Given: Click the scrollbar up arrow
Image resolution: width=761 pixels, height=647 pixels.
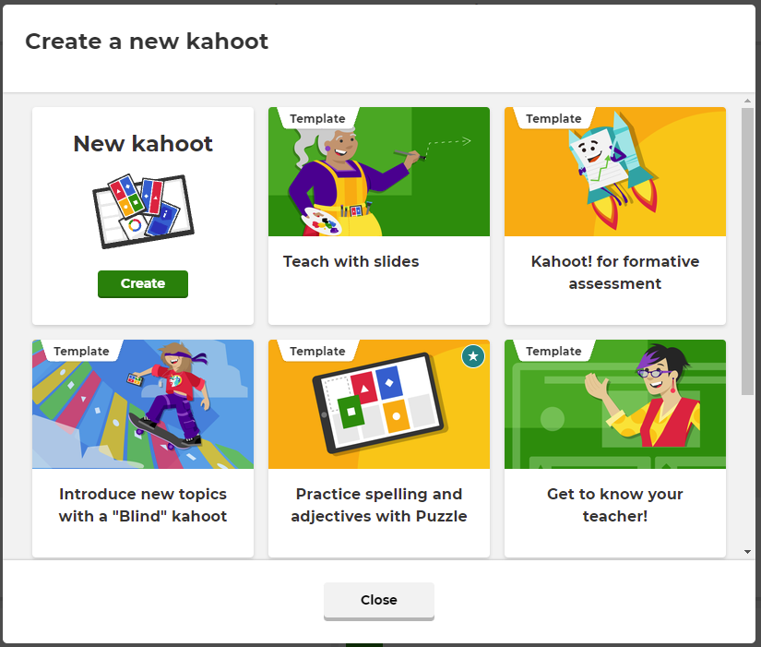Looking at the screenshot, I should tap(747, 101).
